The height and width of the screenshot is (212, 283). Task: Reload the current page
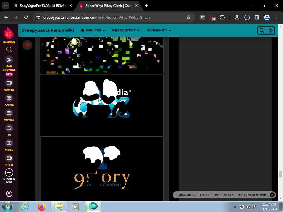click(x=26, y=17)
